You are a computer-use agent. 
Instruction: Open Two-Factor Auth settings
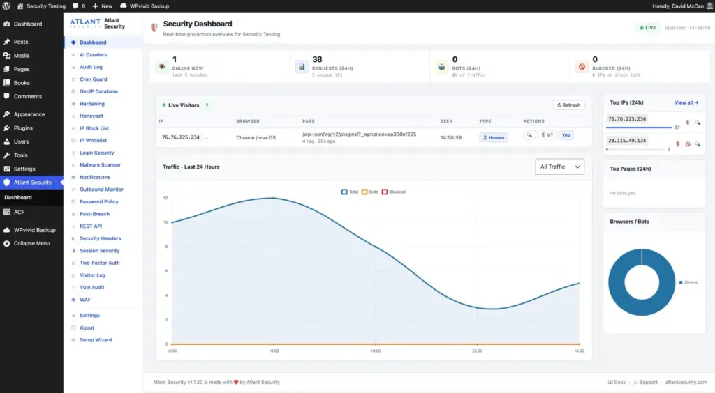(x=99, y=263)
